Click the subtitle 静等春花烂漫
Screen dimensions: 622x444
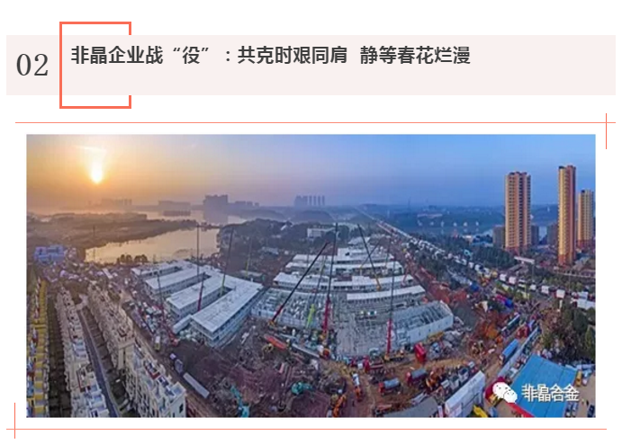click(415, 55)
